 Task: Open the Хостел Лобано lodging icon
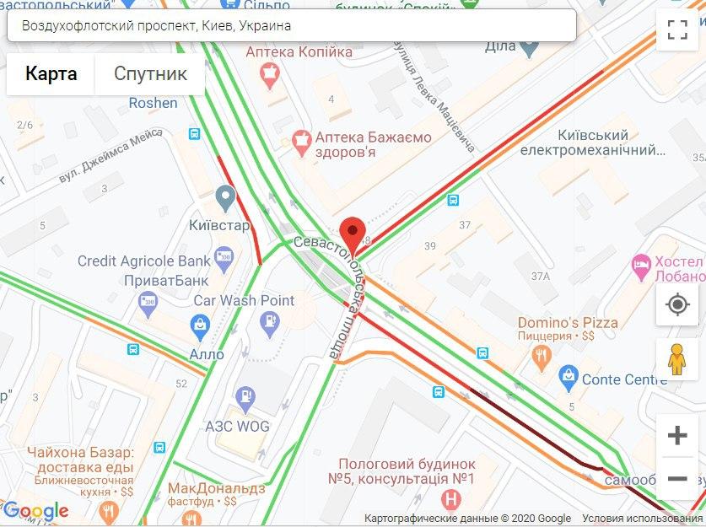pyautogui.click(x=641, y=268)
